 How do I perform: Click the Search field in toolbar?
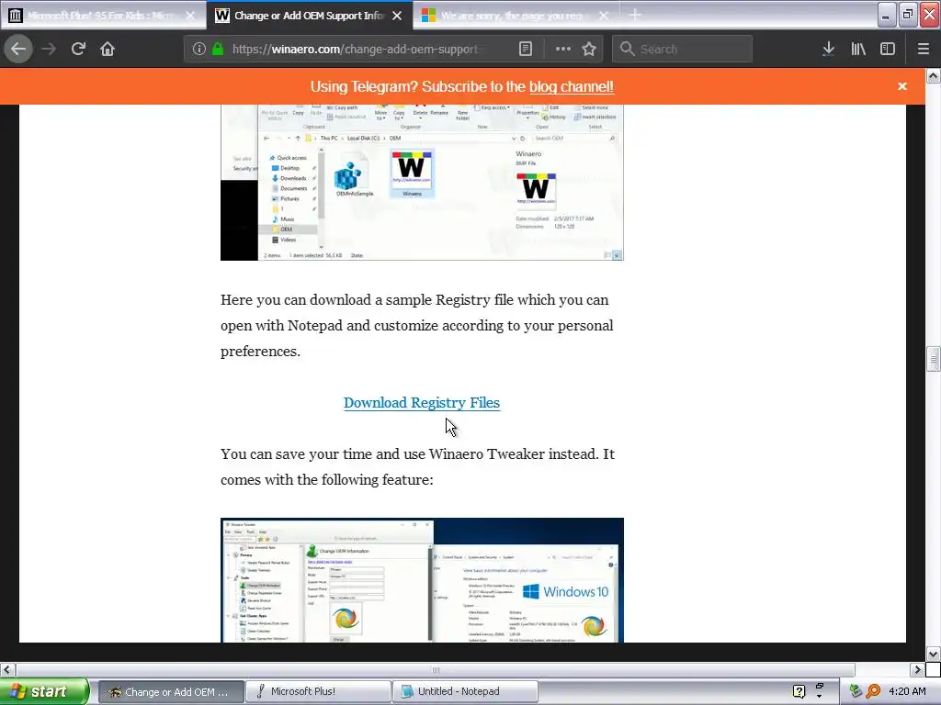coord(682,50)
